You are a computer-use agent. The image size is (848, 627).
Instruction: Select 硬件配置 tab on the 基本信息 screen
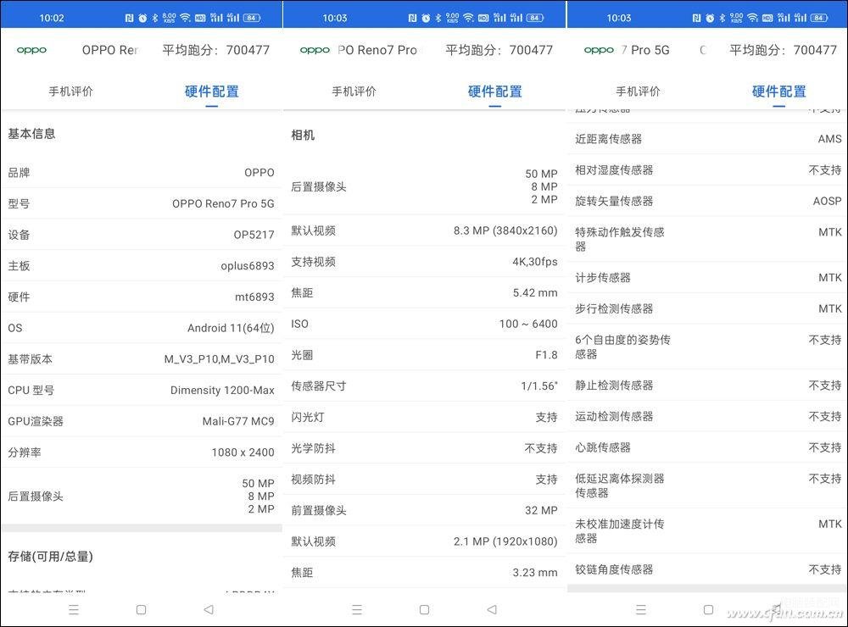click(212, 92)
